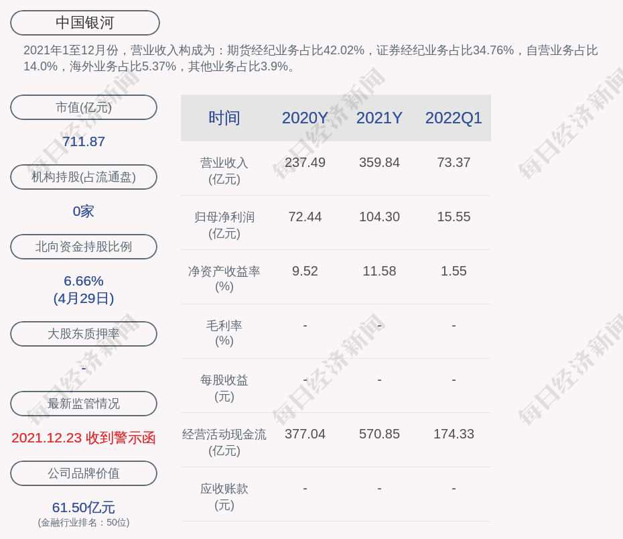Click the 营业收入 (亿元) row label
The height and width of the screenshot is (539, 623).
224,171
